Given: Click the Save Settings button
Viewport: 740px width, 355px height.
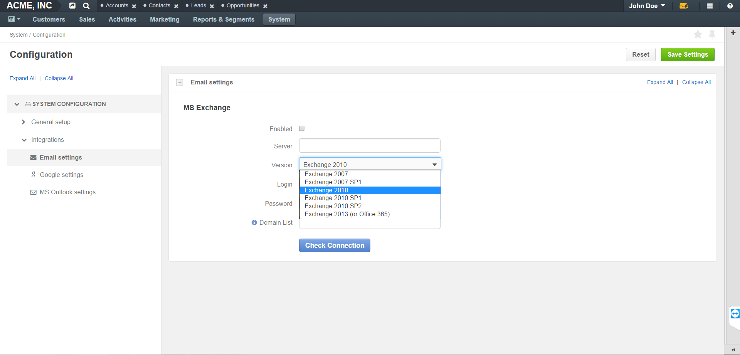Looking at the screenshot, I should (x=688, y=54).
